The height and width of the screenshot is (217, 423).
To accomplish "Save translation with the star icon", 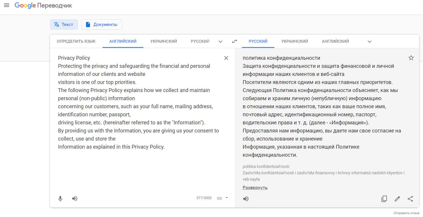I will pyautogui.click(x=411, y=58).
